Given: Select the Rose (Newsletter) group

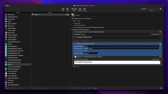Looking at the screenshot, I should [13, 85].
